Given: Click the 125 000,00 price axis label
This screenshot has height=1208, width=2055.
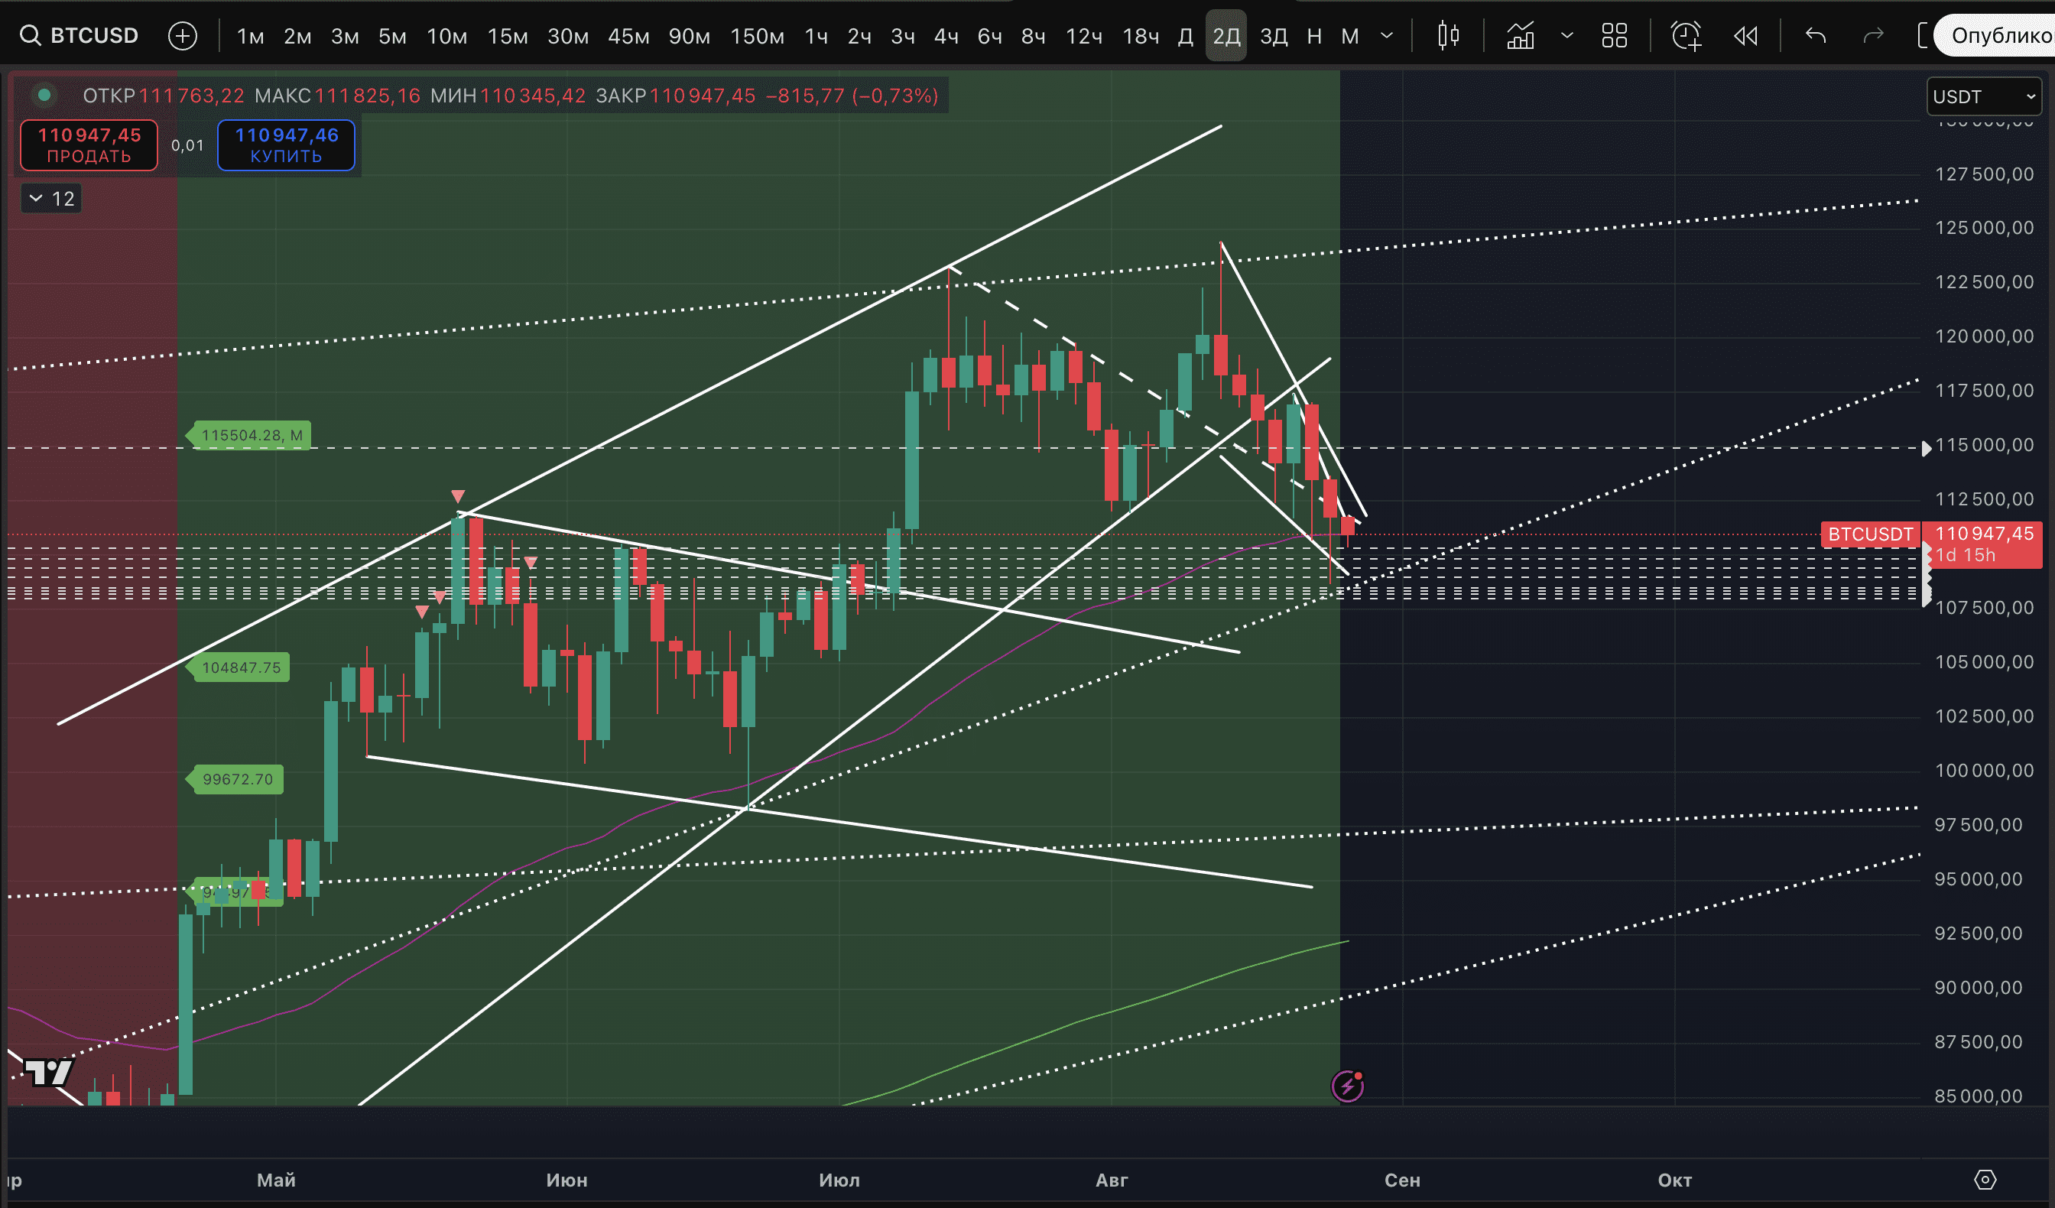Looking at the screenshot, I should (1984, 228).
